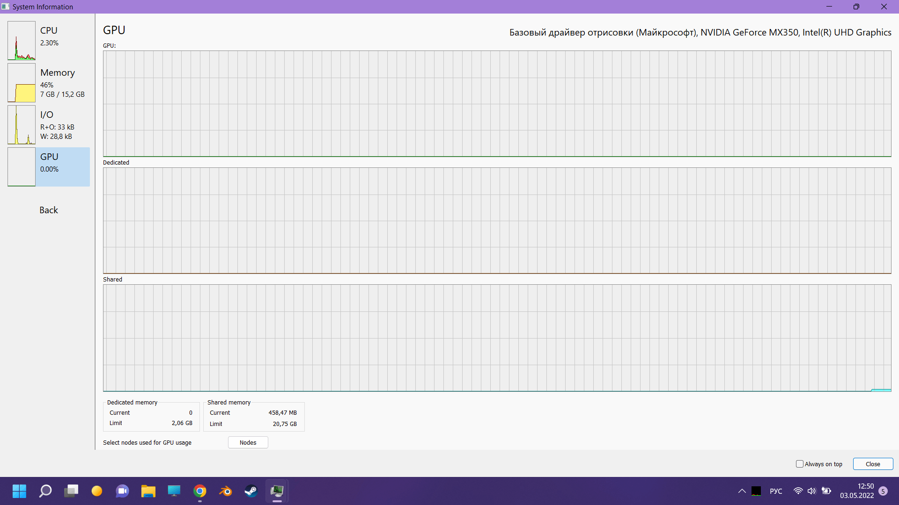Open clock and date notification area
The width and height of the screenshot is (899, 505).
click(856, 491)
